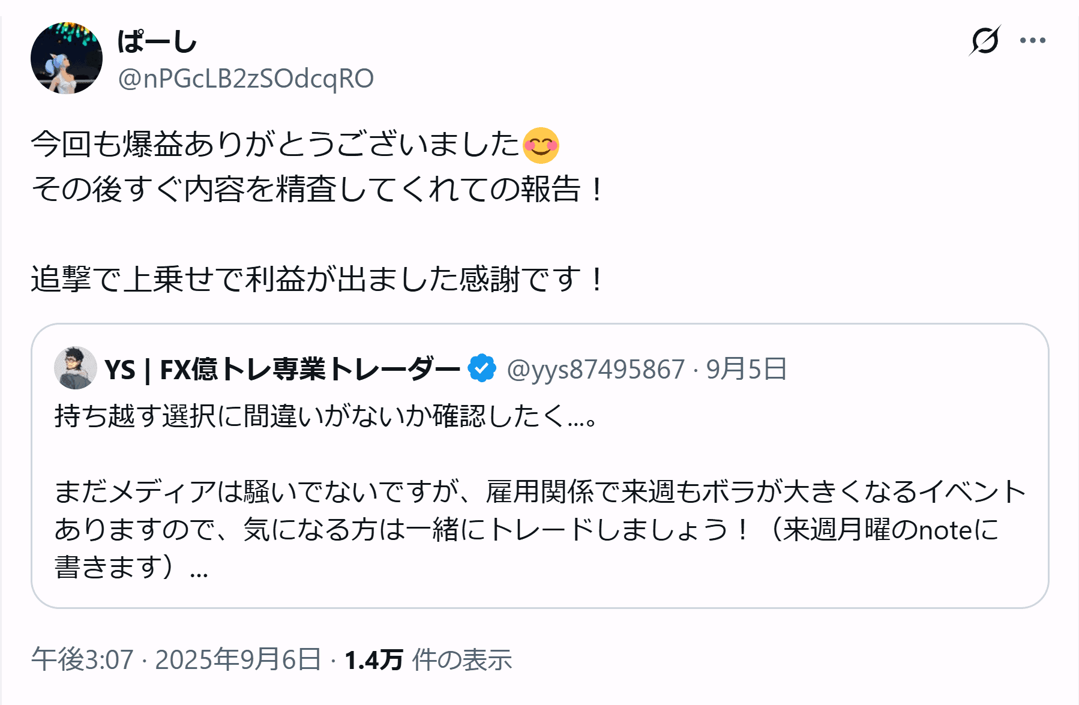Click the 2025年9月6日 posting date
The width and height of the screenshot is (1079, 705).
click(238, 659)
